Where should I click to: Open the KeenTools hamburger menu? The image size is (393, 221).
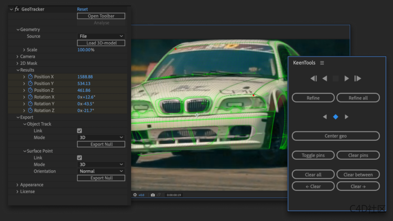[x=322, y=63]
